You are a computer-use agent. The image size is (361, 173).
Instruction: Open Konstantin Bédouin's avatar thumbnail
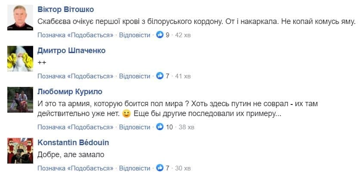[x=20, y=150]
